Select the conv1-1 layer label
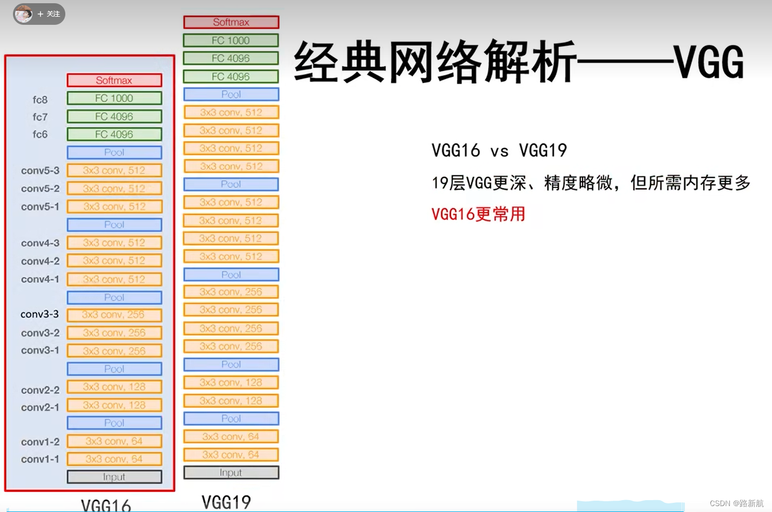Image resolution: width=772 pixels, height=512 pixels. 39,459
